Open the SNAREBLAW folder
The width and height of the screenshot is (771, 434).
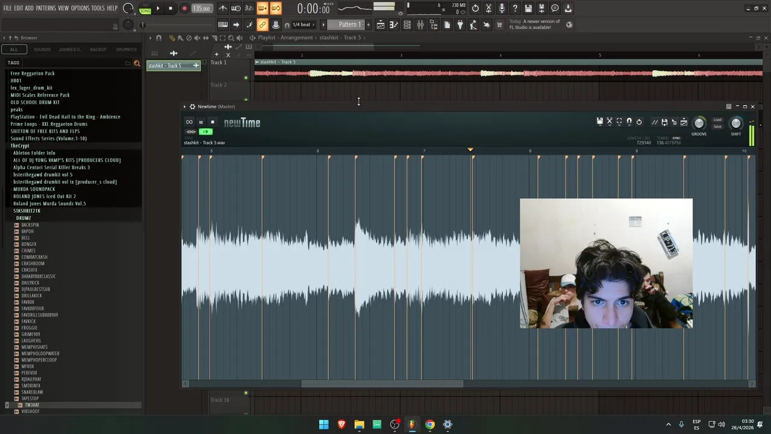[x=32, y=392]
